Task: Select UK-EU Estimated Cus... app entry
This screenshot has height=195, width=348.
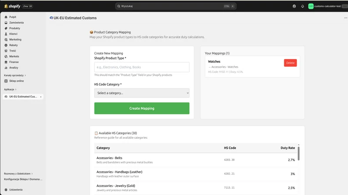Action: [x=23, y=97]
